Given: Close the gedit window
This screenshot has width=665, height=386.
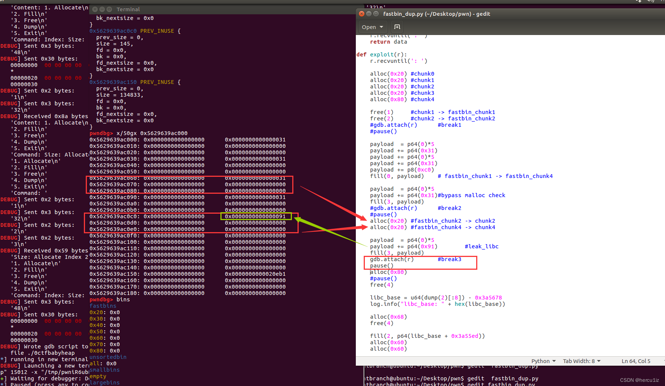Looking at the screenshot, I should tap(361, 14).
